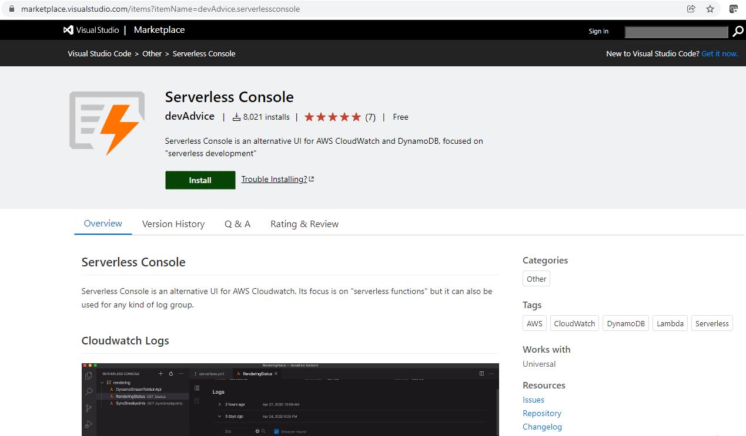Screen dimensions: 746x436
Task: Select the Rating & Review tab
Action: pyautogui.click(x=305, y=224)
